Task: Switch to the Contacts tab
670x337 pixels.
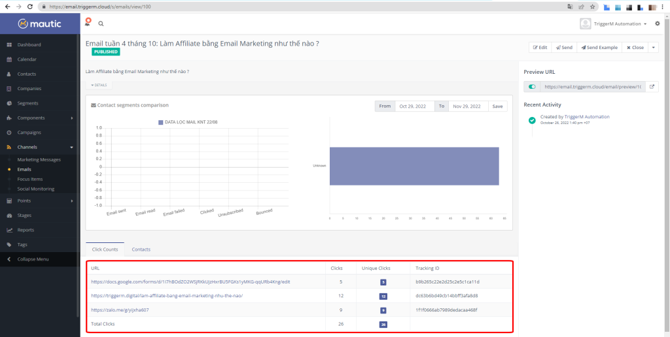Action: [141, 249]
